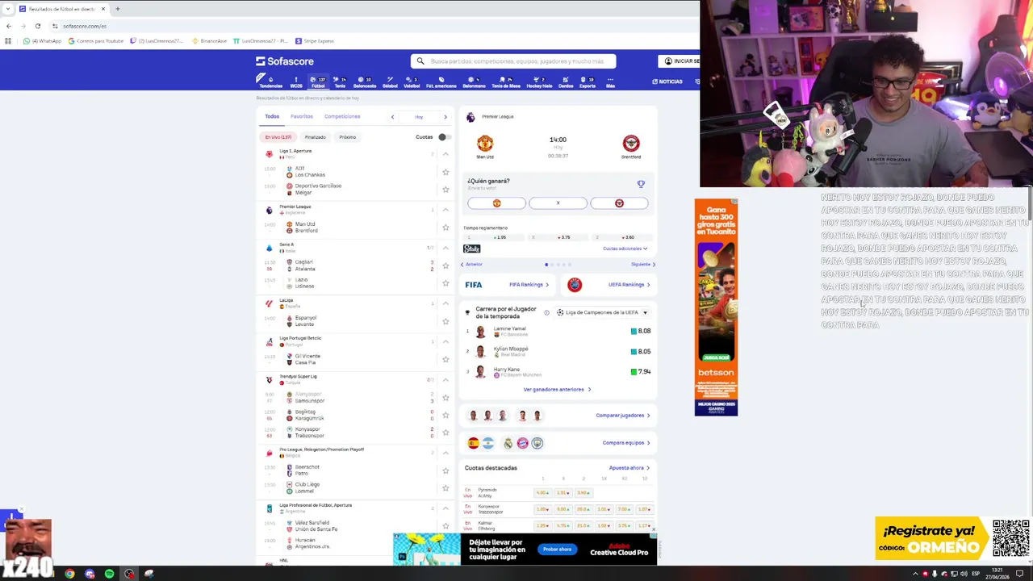Viewport: 1033px width, 581px height.
Task: Focus the Sofascore search field
Action: 513,61
